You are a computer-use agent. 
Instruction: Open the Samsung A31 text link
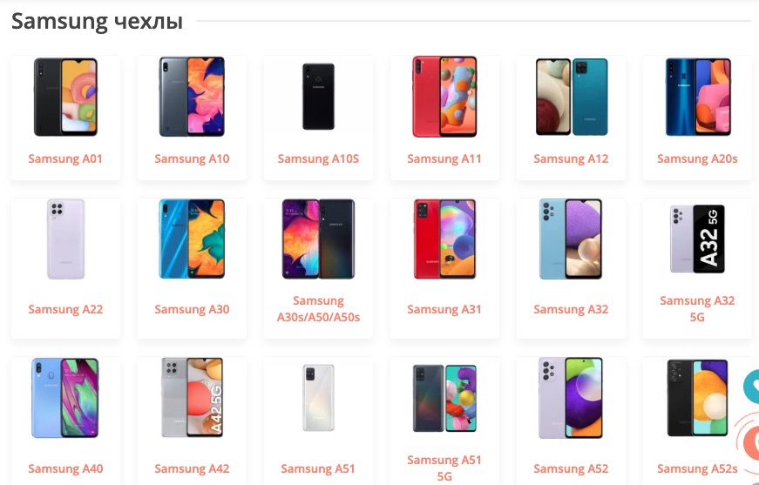[444, 309]
